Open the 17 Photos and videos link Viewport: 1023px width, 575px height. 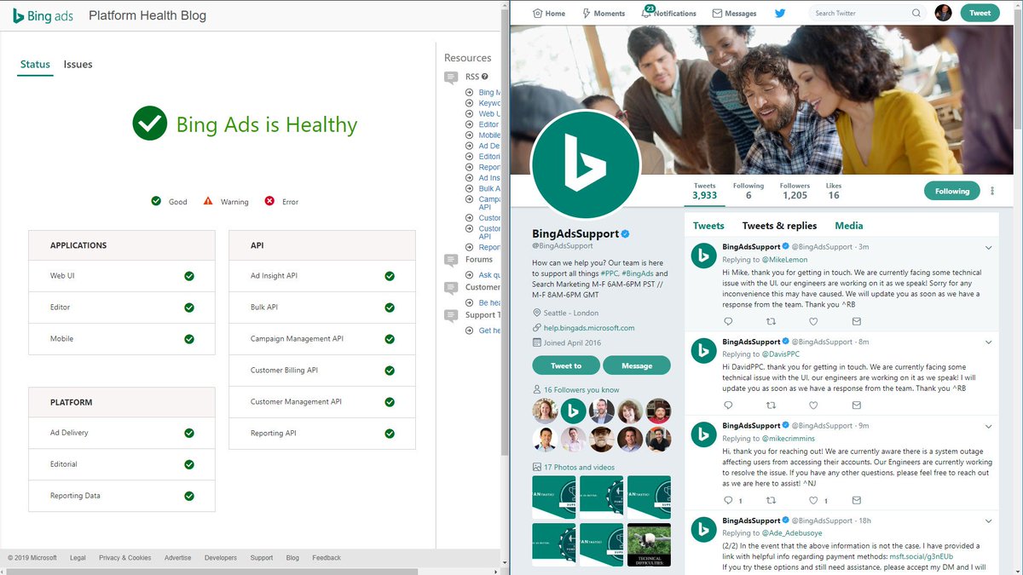[579, 467]
